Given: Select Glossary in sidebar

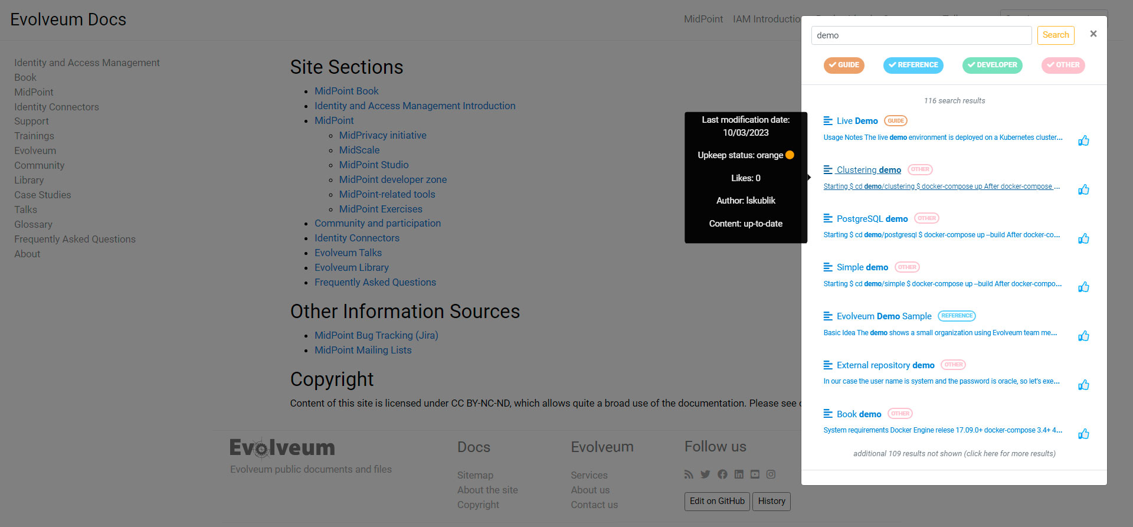Looking at the screenshot, I should coord(33,224).
